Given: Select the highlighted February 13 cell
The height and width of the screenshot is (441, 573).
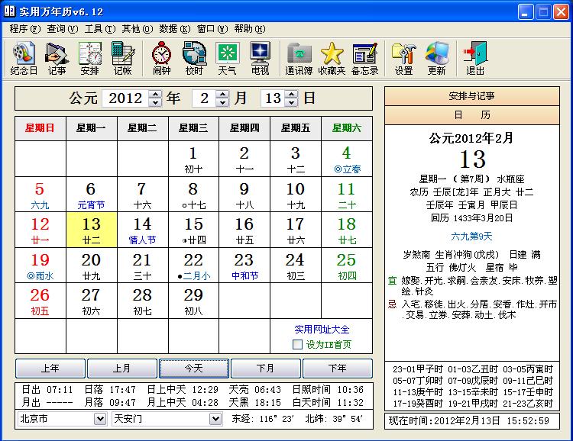Looking at the screenshot, I should click(92, 230).
